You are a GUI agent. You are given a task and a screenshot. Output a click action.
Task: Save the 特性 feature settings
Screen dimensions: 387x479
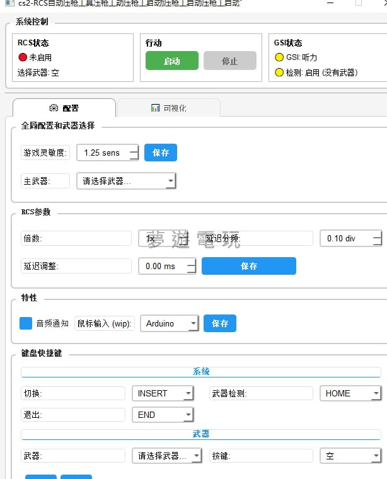pos(219,323)
